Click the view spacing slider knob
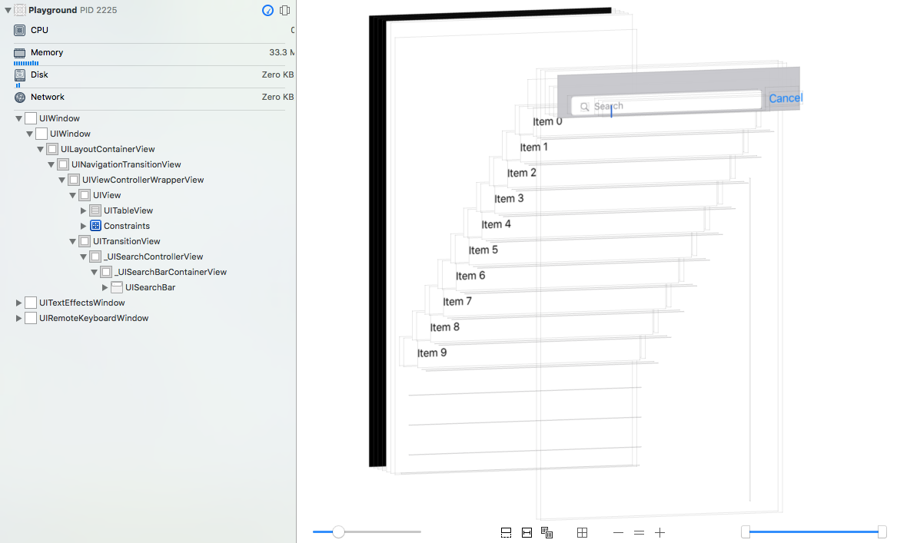Viewport: 897px width, 543px height. tap(339, 531)
